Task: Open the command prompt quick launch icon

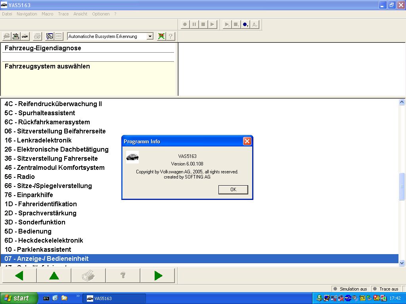Action: (46, 298)
